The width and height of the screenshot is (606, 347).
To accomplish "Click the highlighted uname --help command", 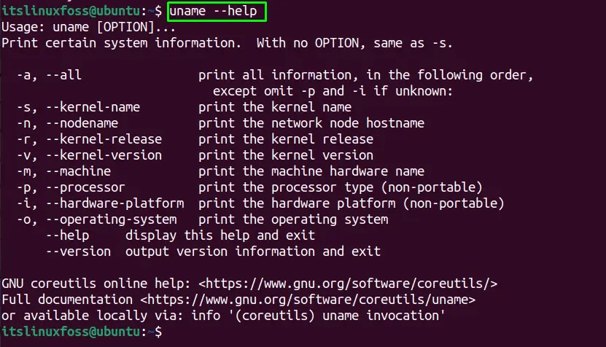I will tap(216, 12).
